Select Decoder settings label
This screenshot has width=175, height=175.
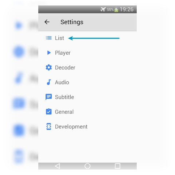[65, 67]
